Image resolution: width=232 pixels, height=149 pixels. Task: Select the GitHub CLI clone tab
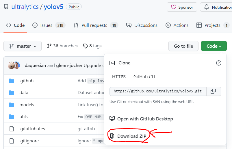point(144,77)
